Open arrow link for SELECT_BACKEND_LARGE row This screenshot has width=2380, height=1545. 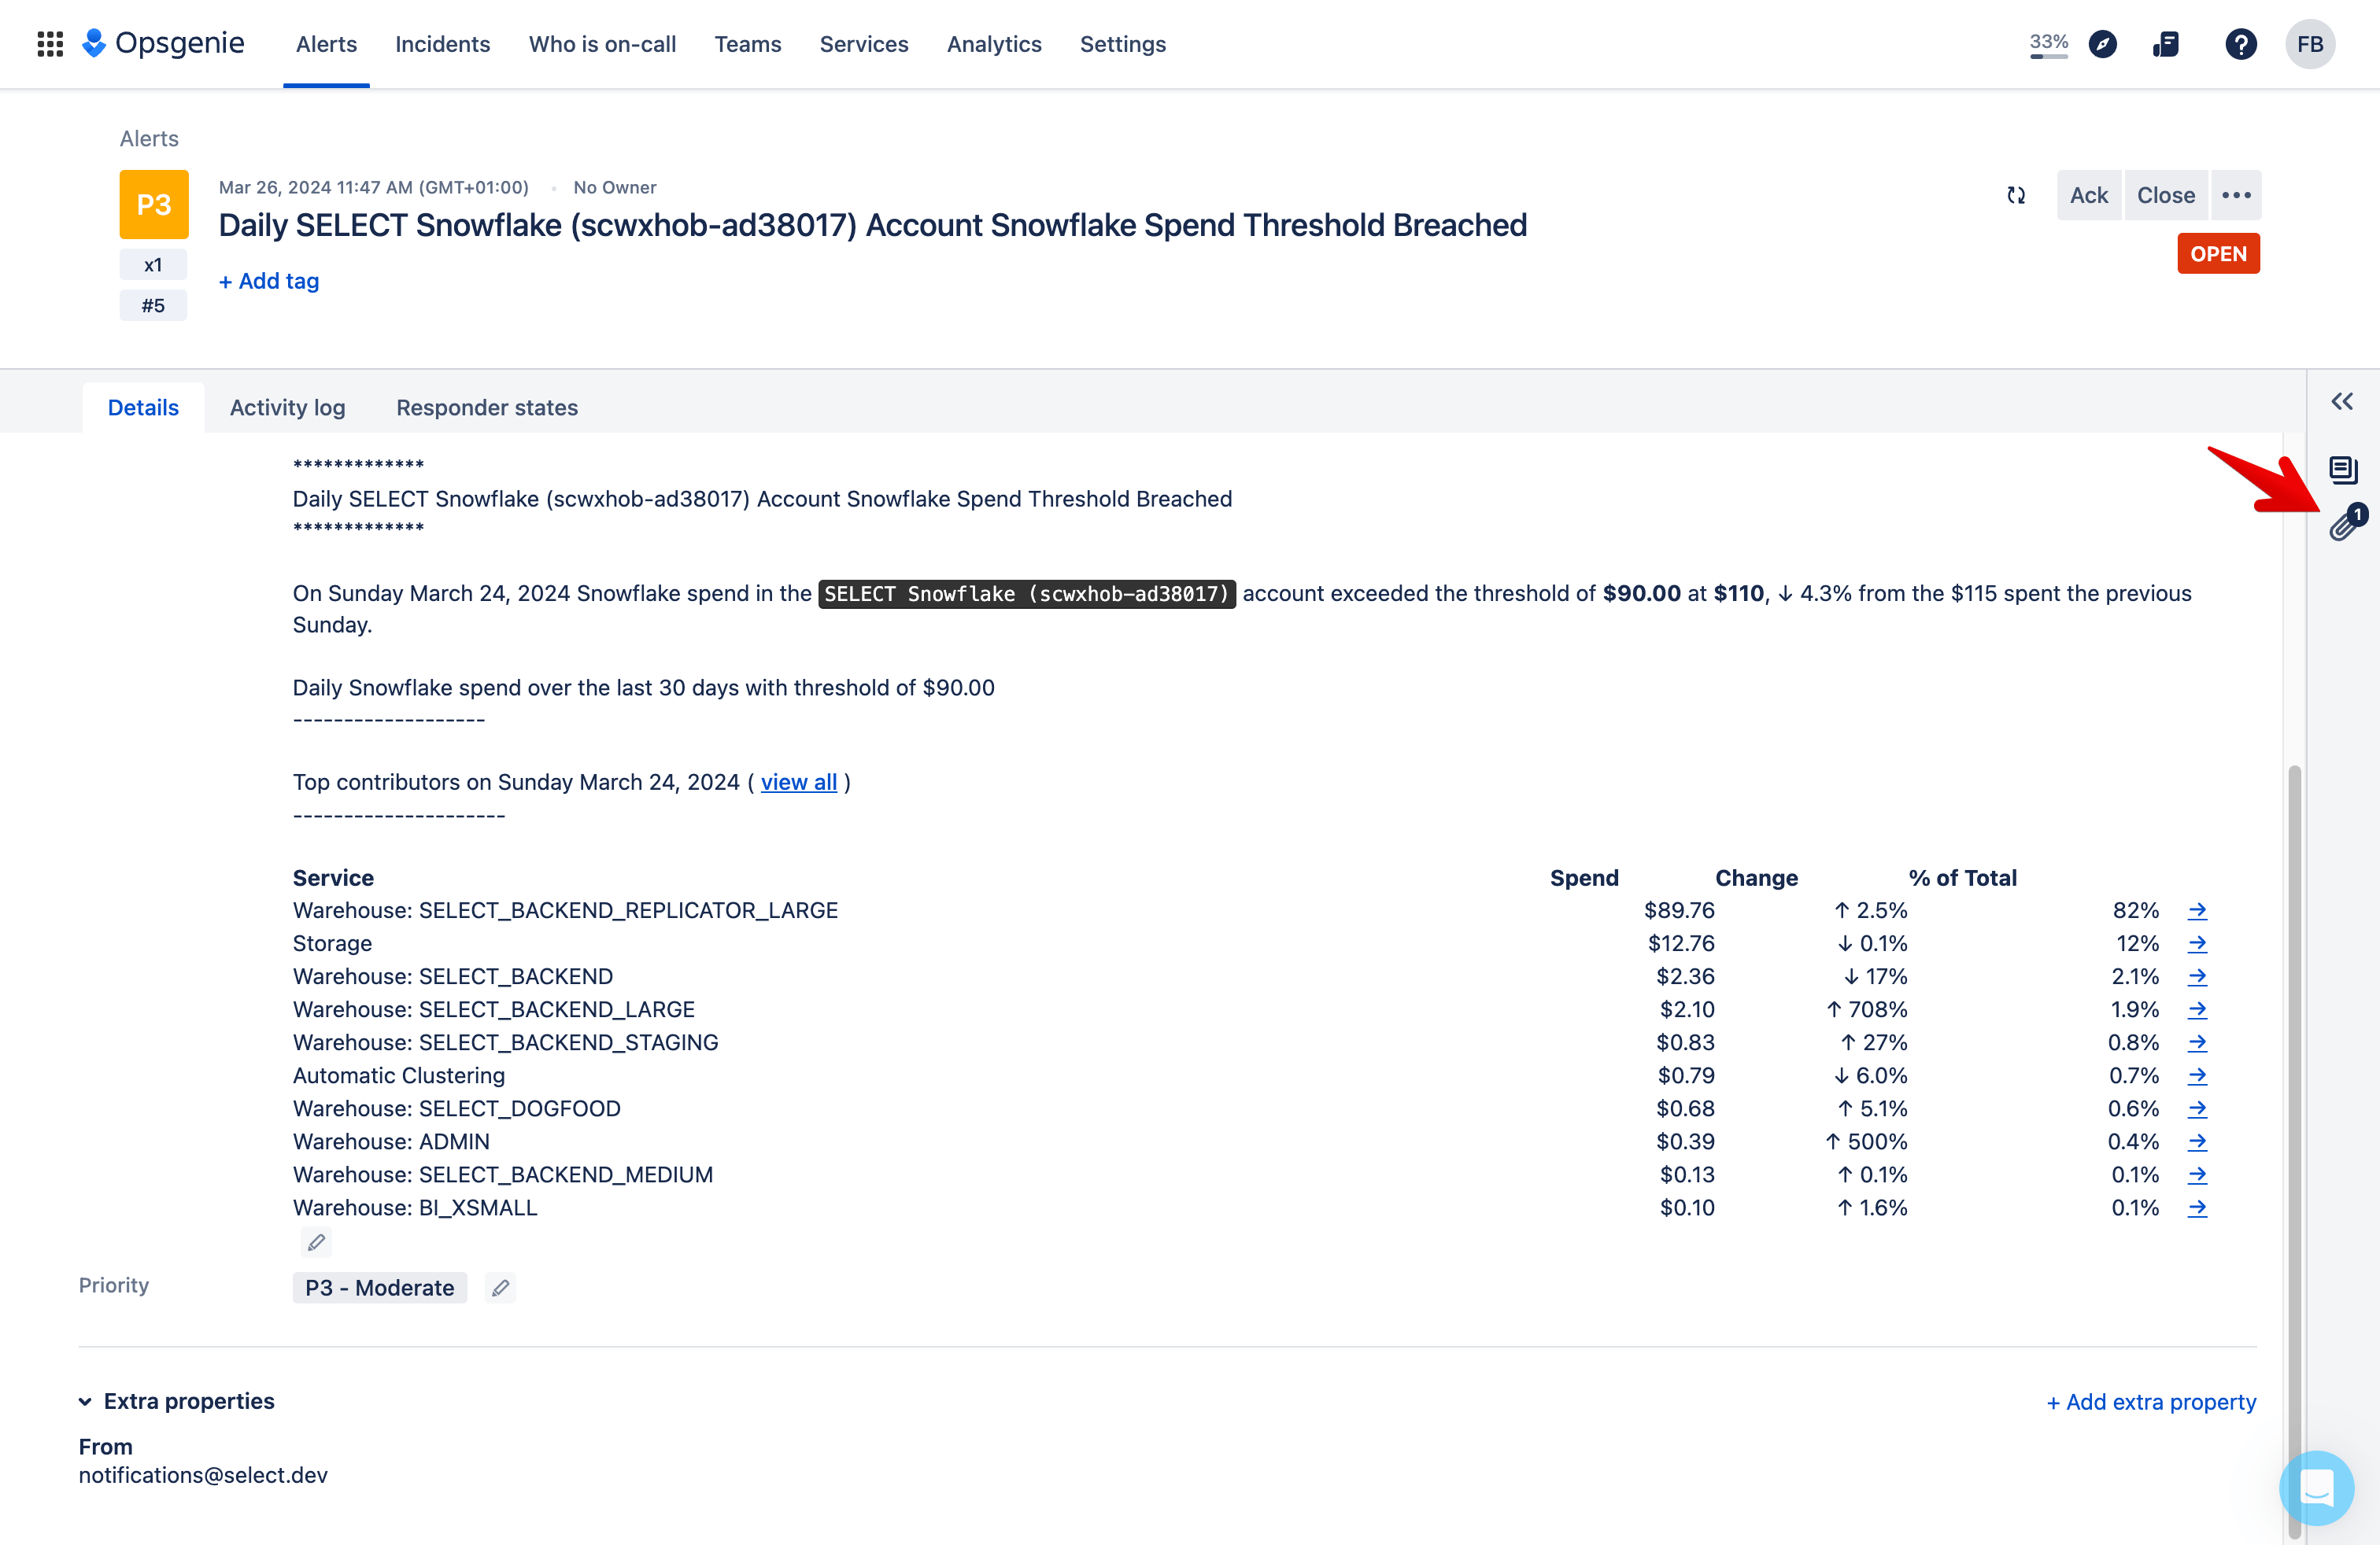click(x=2197, y=1009)
